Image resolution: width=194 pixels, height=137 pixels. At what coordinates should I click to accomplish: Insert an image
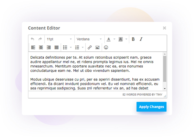(97, 47)
